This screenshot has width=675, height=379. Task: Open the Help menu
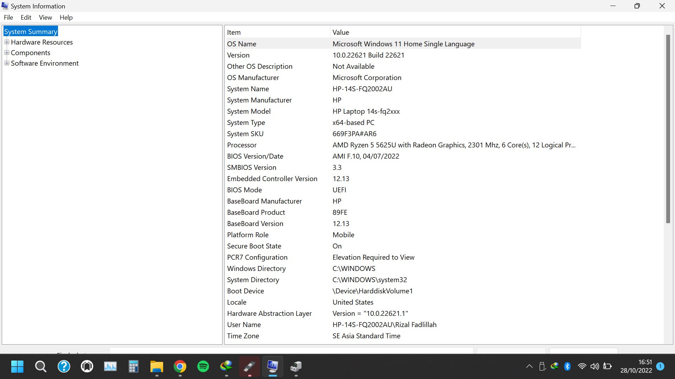click(66, 18)
